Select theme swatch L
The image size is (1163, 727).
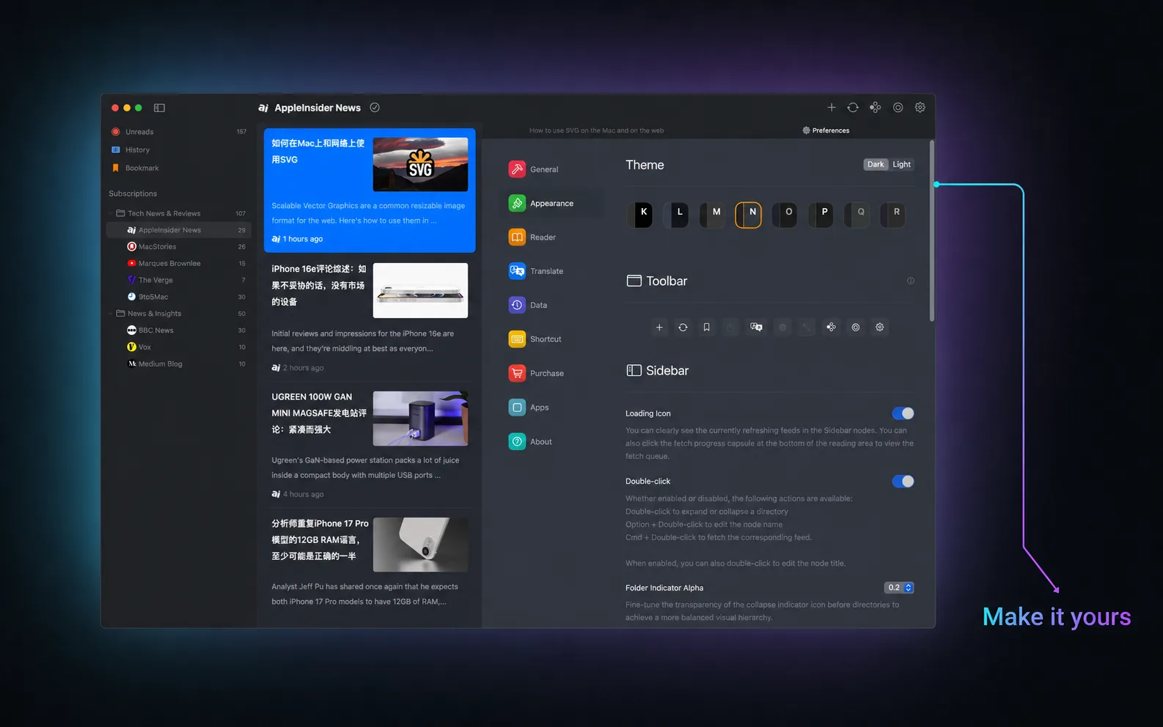(x=675, y=215)
